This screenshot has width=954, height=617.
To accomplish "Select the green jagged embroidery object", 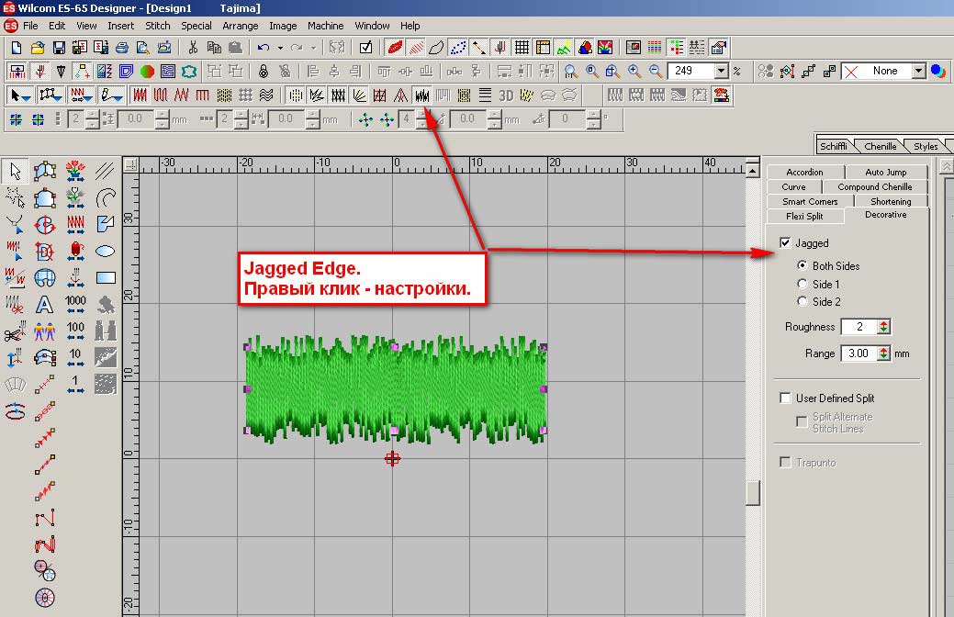I will [x=396, y=389].
